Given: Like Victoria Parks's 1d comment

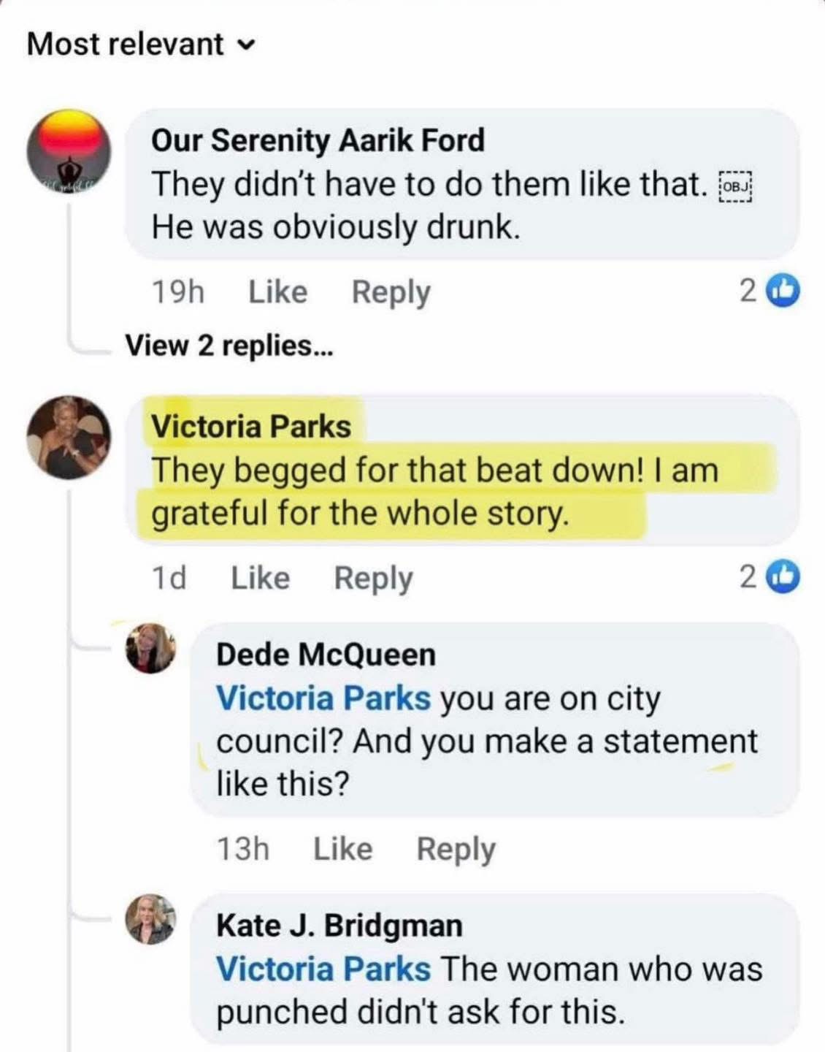Looking at the screenshot, I should 261,578.
